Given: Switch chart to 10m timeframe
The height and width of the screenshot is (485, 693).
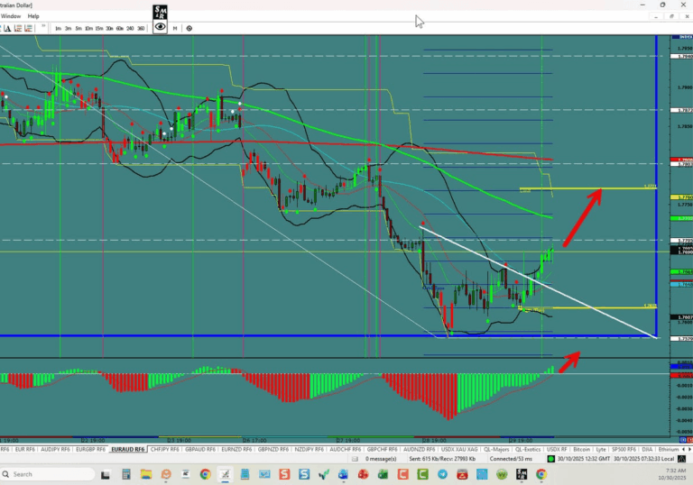Looking at the screenshot, I should (x=88, y=28).
